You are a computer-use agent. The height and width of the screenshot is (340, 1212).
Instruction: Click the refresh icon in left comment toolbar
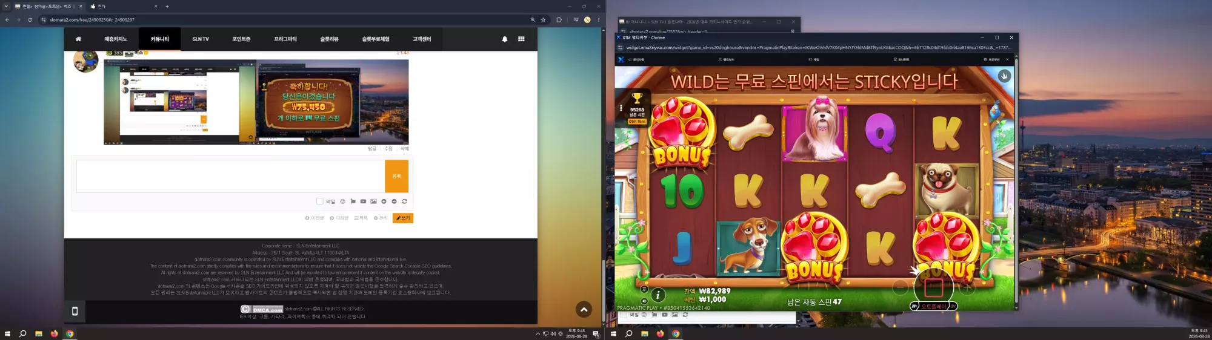point(404,201)
